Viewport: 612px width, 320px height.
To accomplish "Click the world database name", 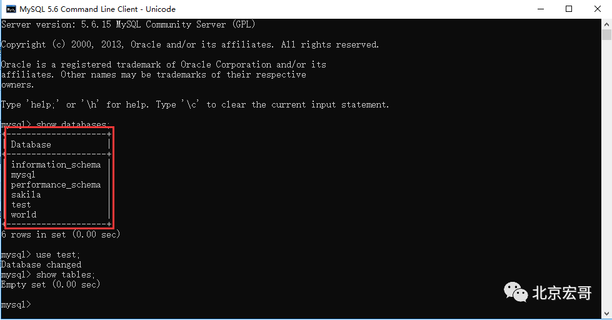I will (24, 214).
